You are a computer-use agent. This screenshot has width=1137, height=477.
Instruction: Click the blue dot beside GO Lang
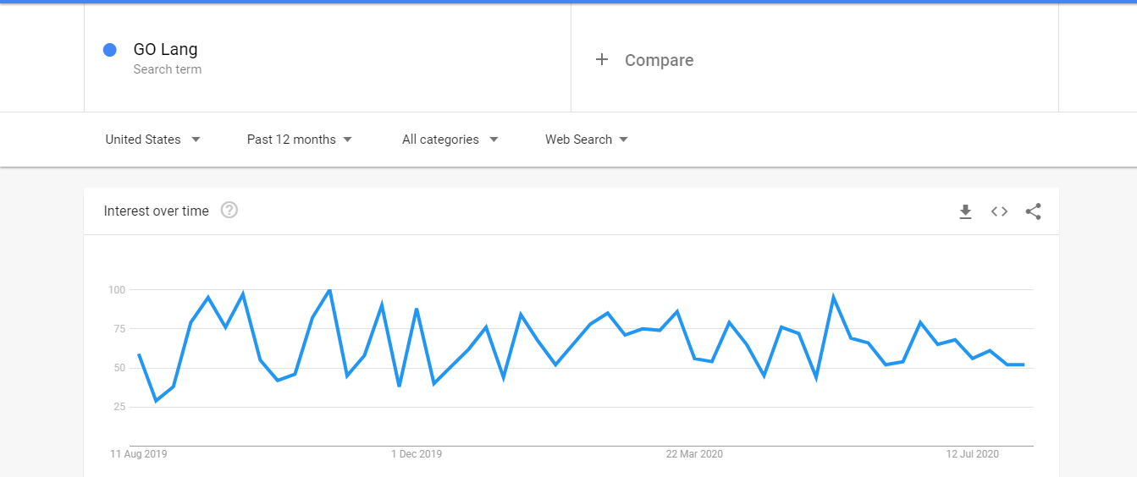coord(109,50)
